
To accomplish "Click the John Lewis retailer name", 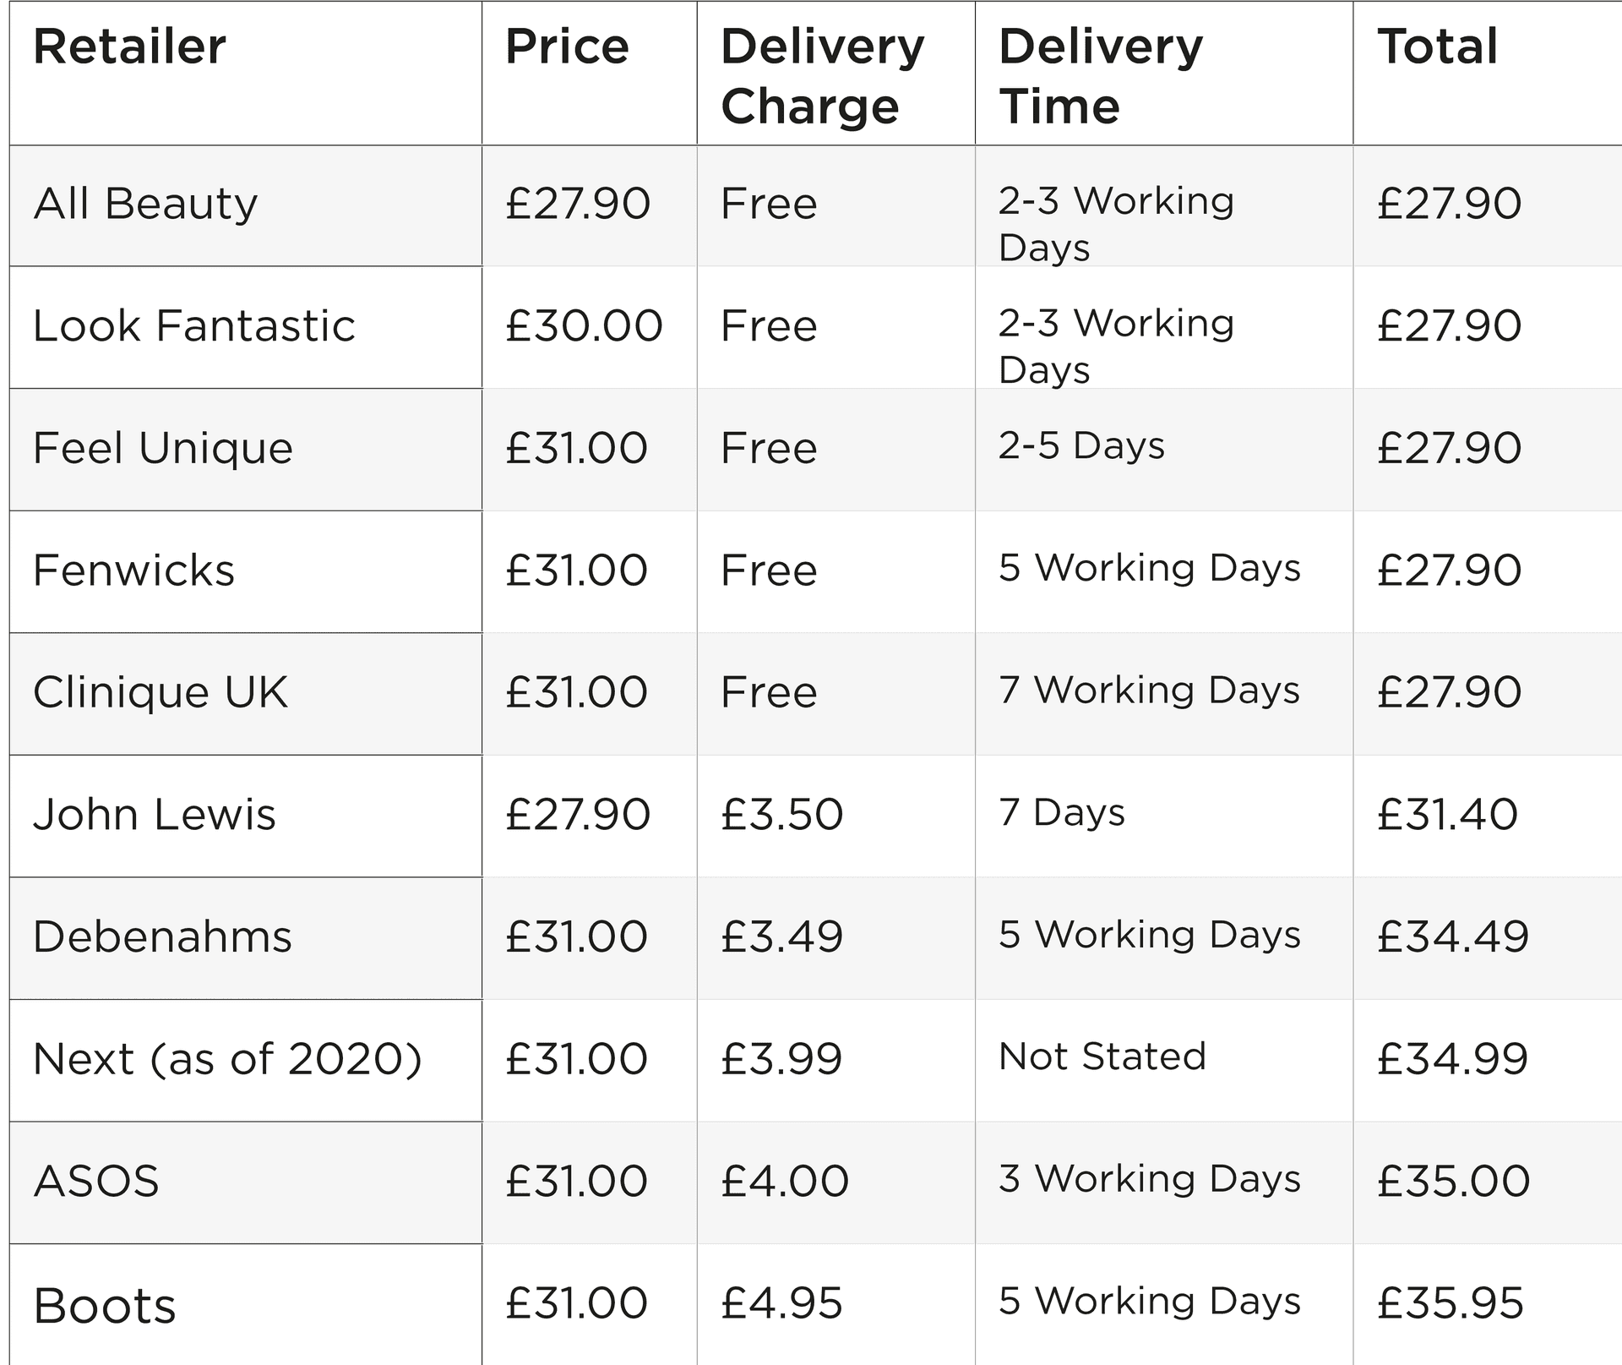I will tap(155, 814).
